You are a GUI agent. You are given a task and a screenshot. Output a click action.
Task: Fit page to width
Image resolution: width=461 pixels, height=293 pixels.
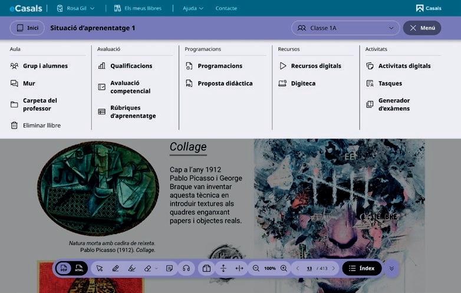click(239, 268)
